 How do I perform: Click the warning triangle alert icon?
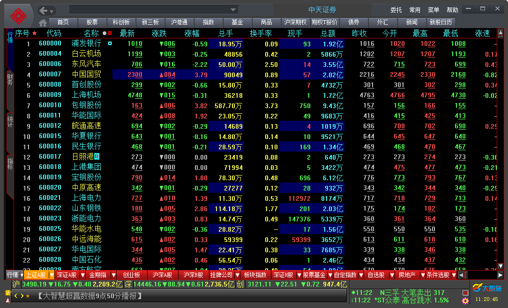(8, 301)
